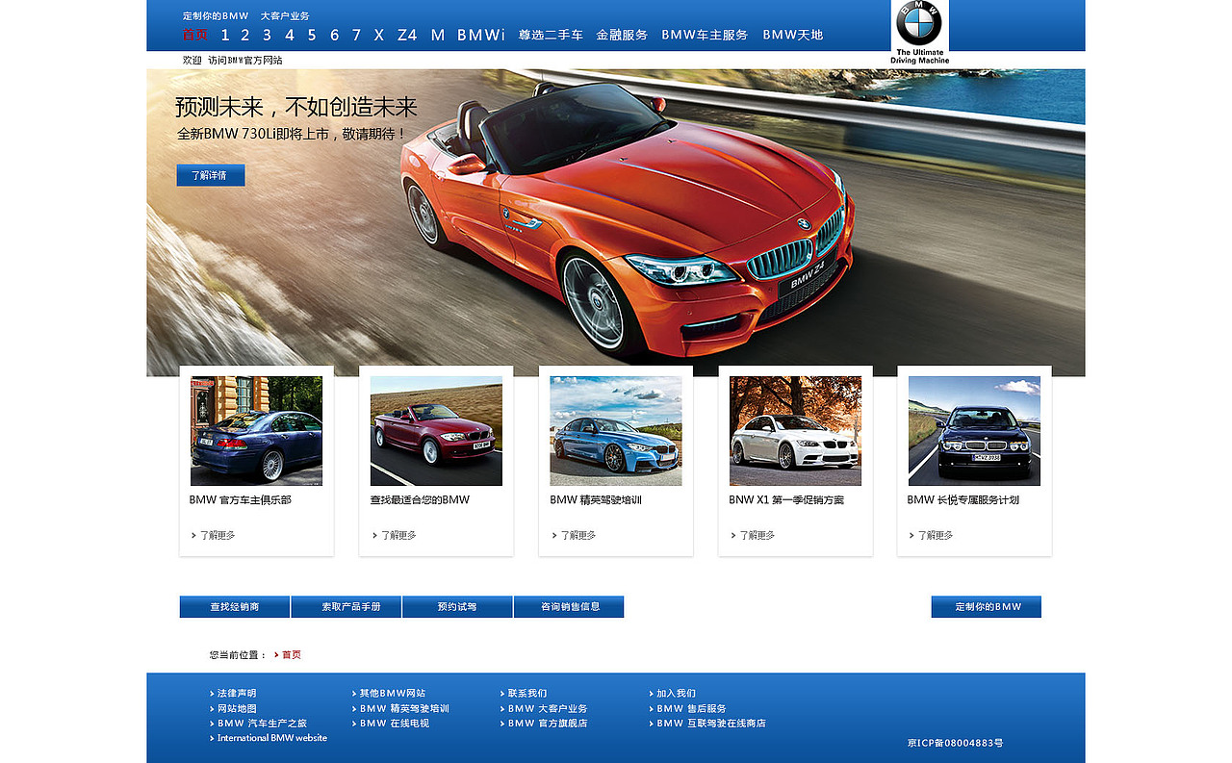The height and width of the screenshot is (763, 1232).
Task: Open 尊选二手车 navigation item
Action: point(551,35)
